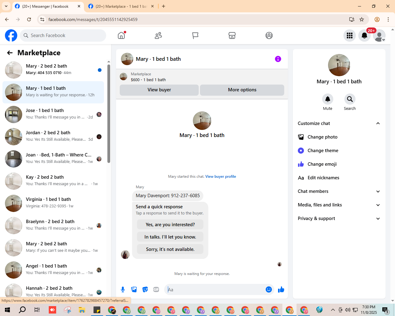The image size is (395, 316).
Task: Click the conversation list scrollbar
Action: tap(109, 114)
